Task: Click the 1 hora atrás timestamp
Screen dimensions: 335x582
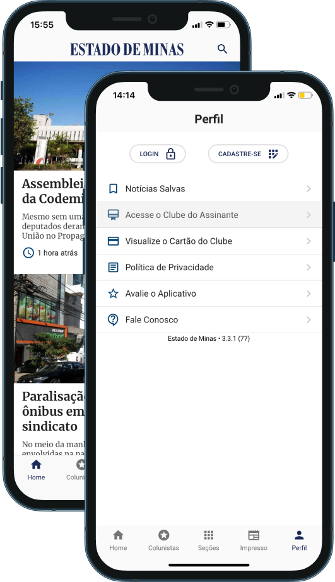Action: (57, 253)
